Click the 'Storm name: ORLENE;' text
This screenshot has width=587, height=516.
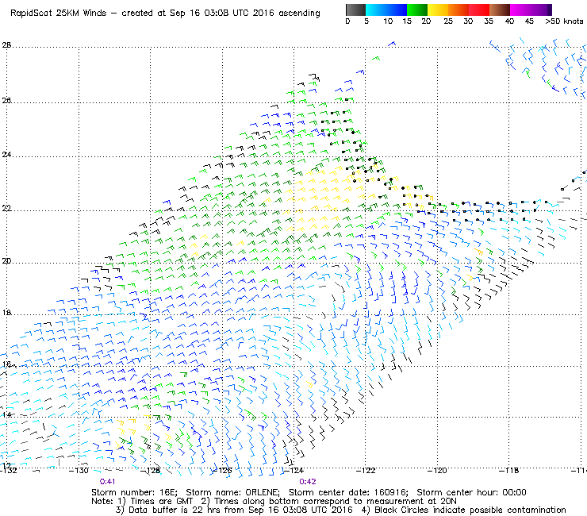tap(233, 492)
